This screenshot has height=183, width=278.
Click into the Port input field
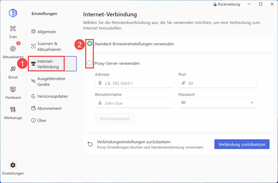click(218, 83)
